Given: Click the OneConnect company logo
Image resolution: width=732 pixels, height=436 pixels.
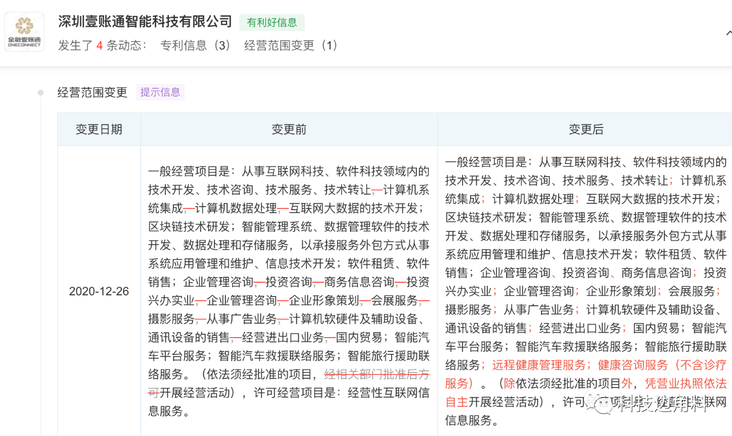Looking at the screenshot, I should click(25, 31).
